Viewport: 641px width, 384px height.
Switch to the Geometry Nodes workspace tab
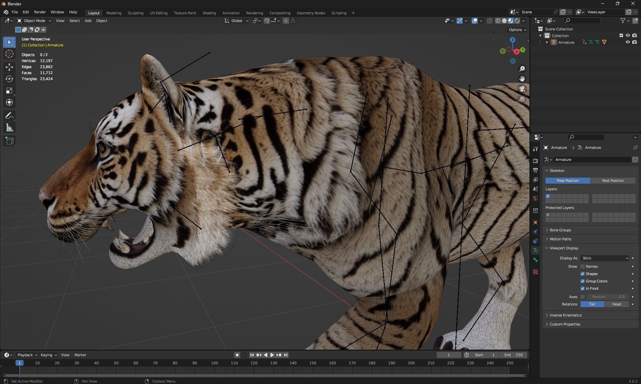point(311,13)
